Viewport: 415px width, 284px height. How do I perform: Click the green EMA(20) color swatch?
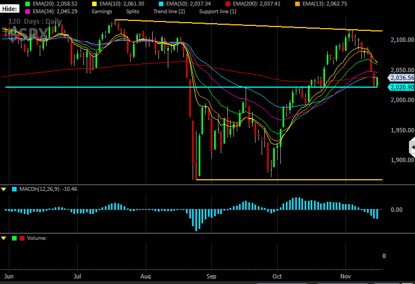point(28,4)
